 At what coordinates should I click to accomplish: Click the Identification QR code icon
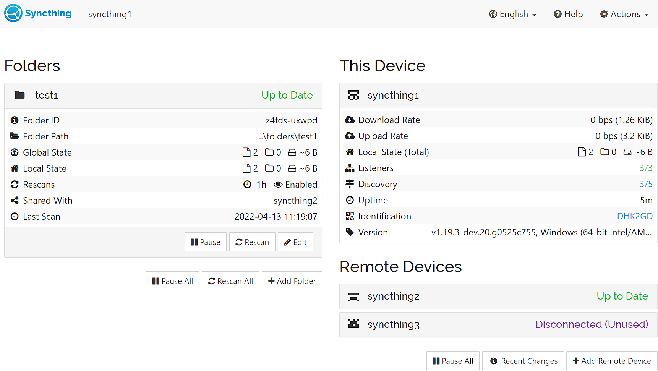(x=350, y=216)
